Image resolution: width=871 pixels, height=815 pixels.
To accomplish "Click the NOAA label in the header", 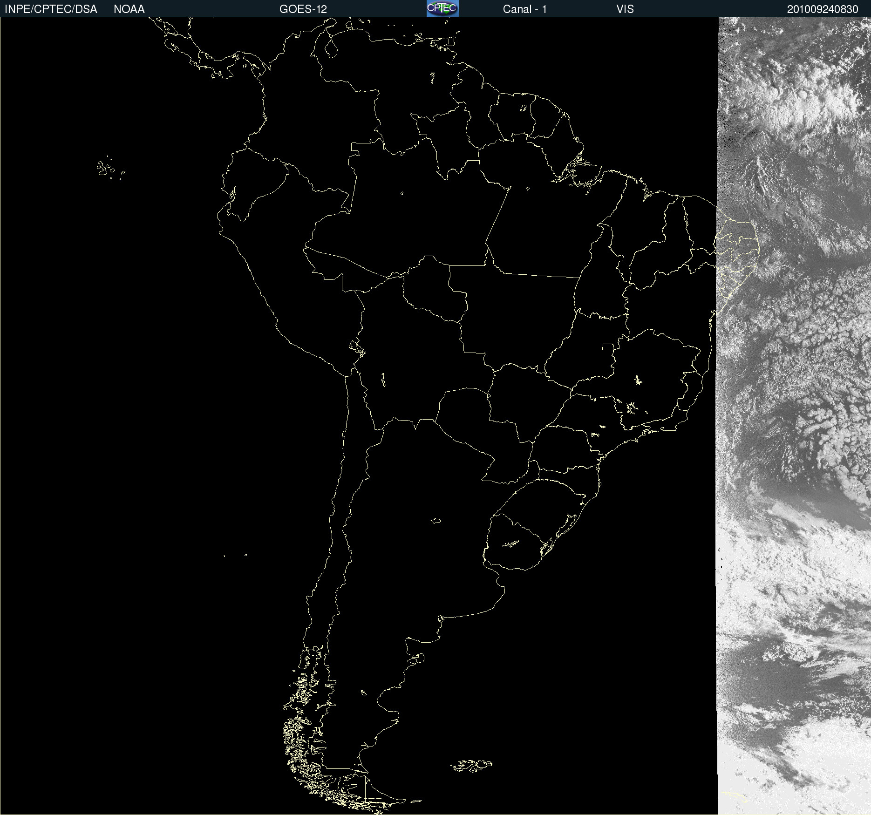I will pyautogui.click(x=129, y=9).
